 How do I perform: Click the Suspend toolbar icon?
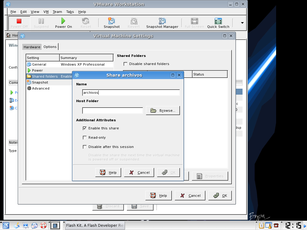coord(41,23)
